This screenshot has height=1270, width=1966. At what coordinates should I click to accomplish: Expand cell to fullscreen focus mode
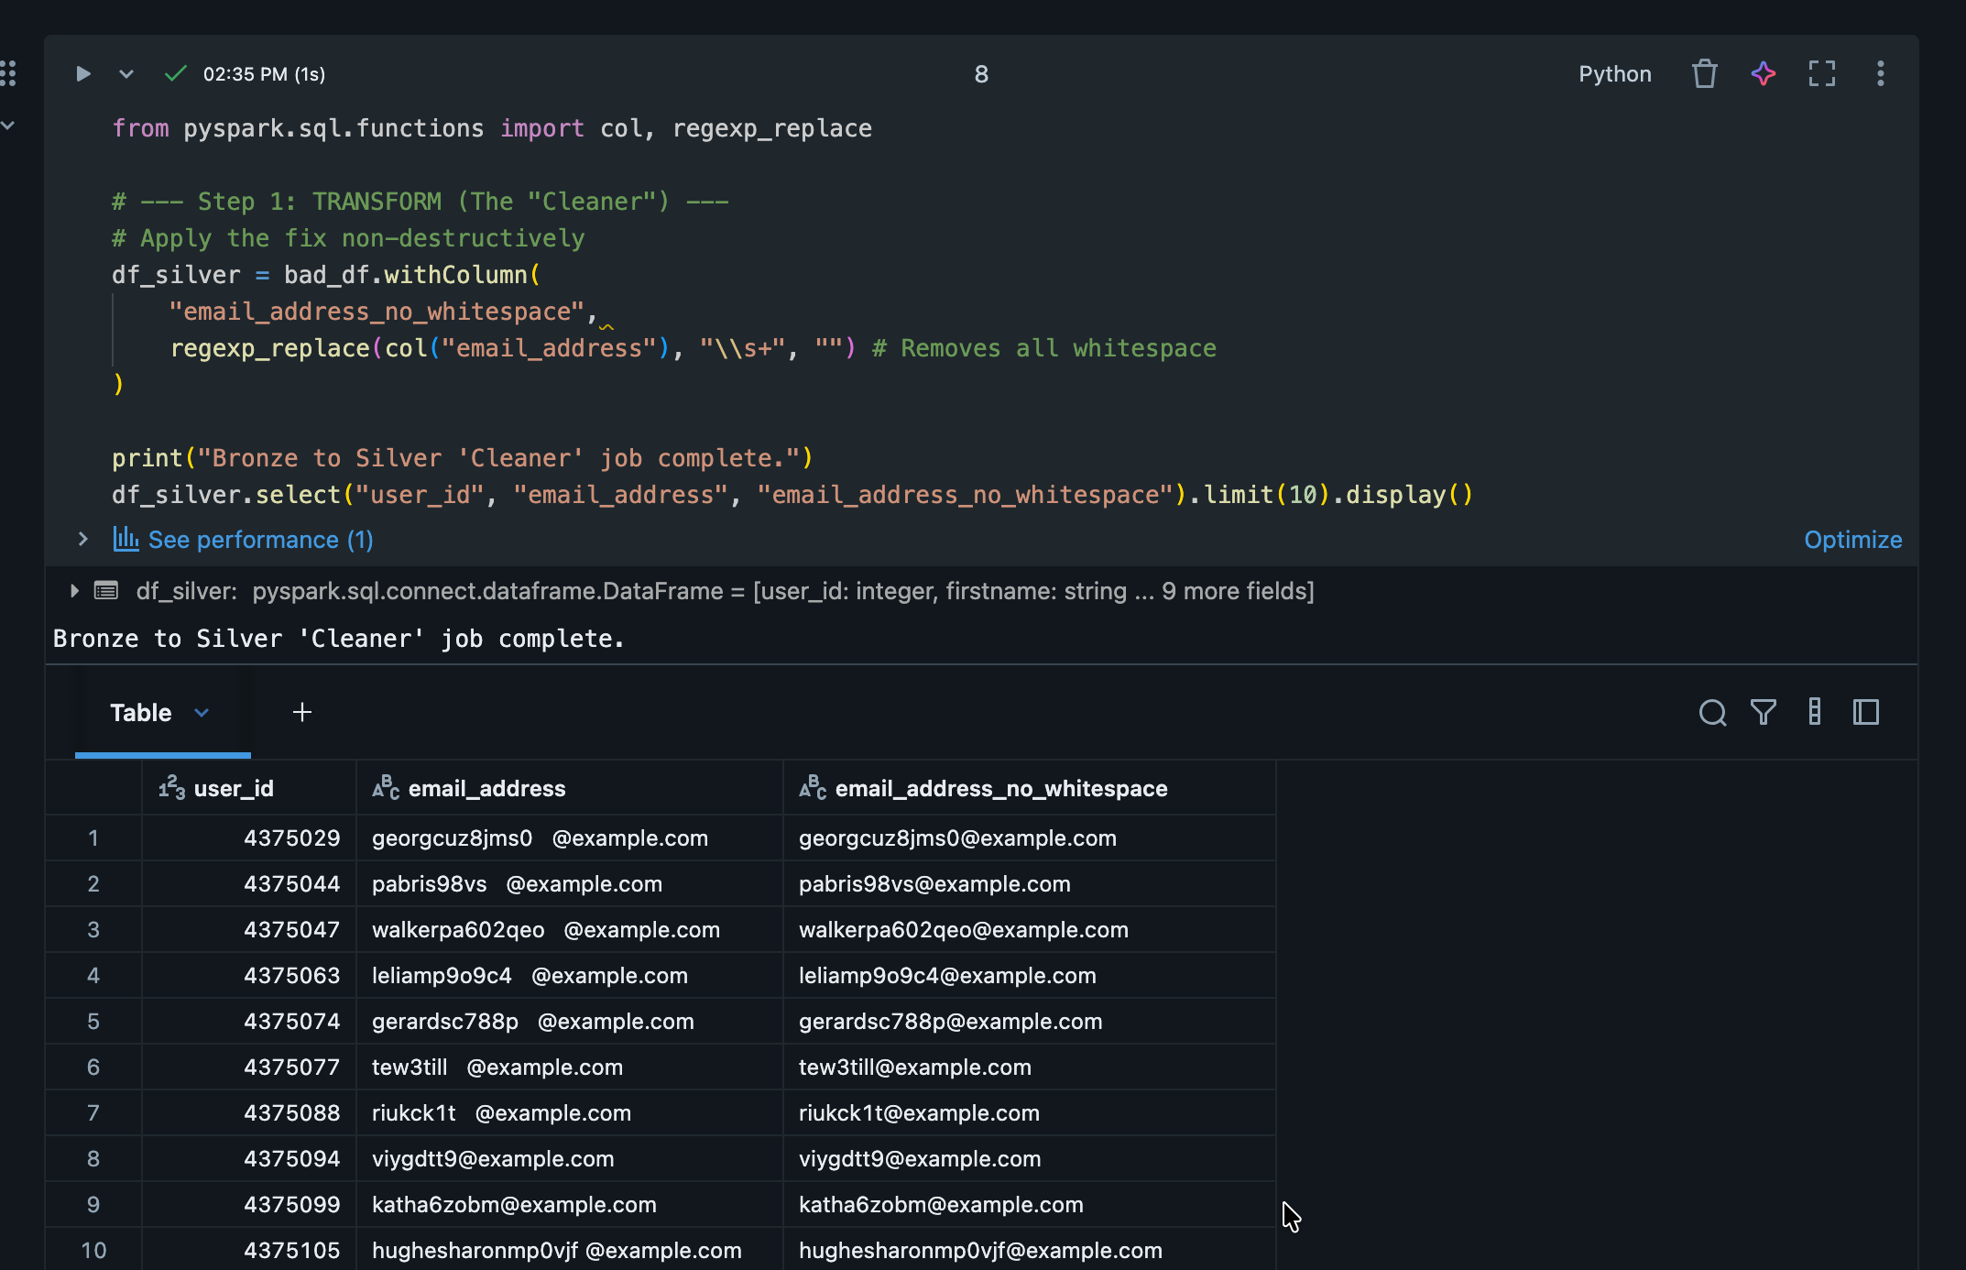coord(1821,73)
